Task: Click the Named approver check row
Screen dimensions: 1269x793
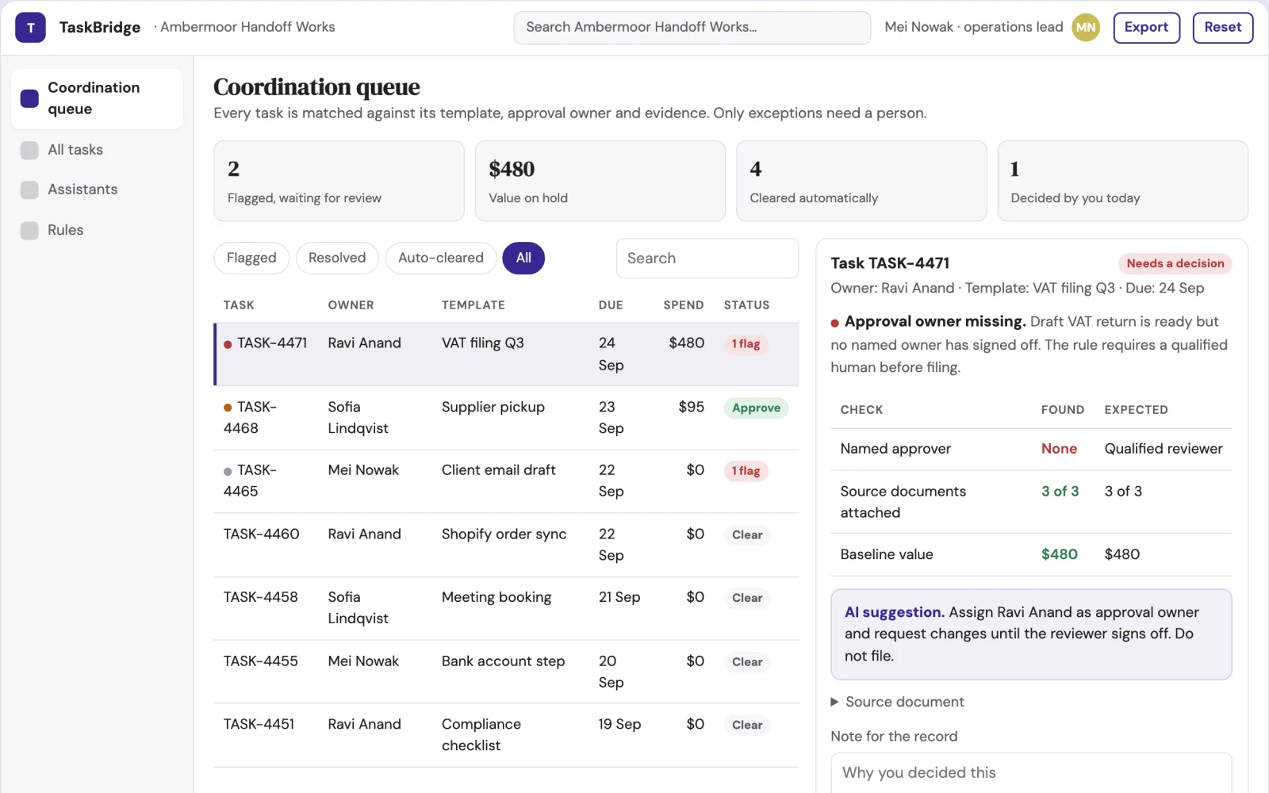Action: coord(1031,449)
